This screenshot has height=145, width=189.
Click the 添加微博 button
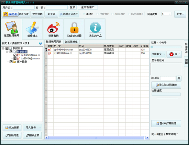point(12,127)
